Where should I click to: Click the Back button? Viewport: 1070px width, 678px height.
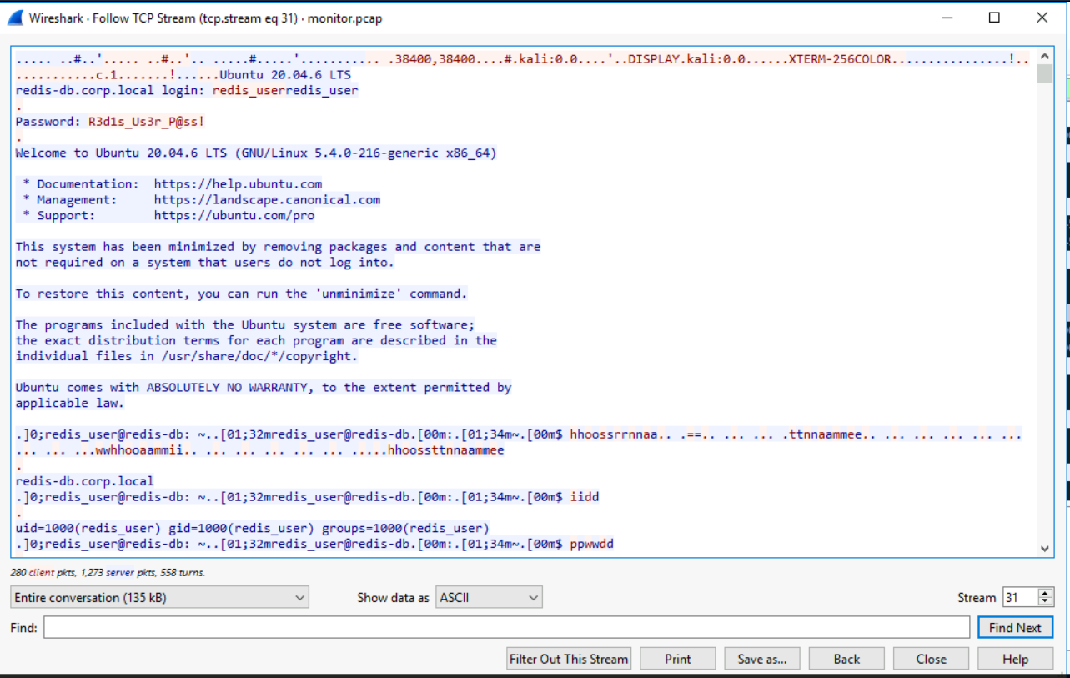click(x=846, y=659)
